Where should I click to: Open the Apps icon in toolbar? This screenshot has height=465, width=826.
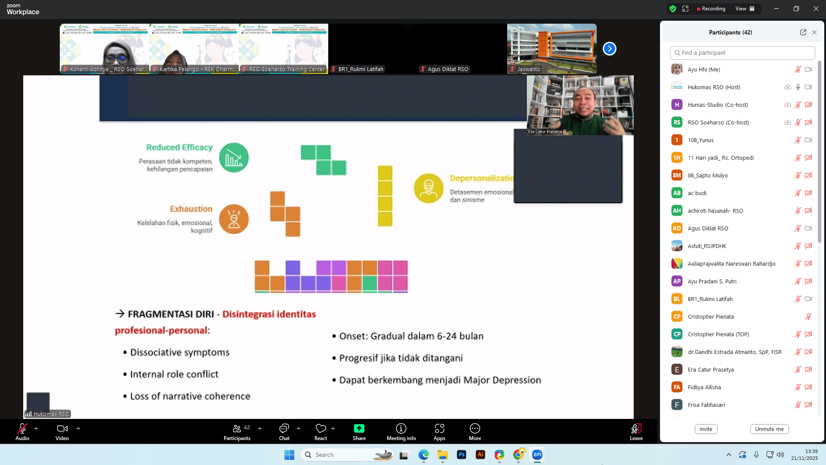(439, 428)
